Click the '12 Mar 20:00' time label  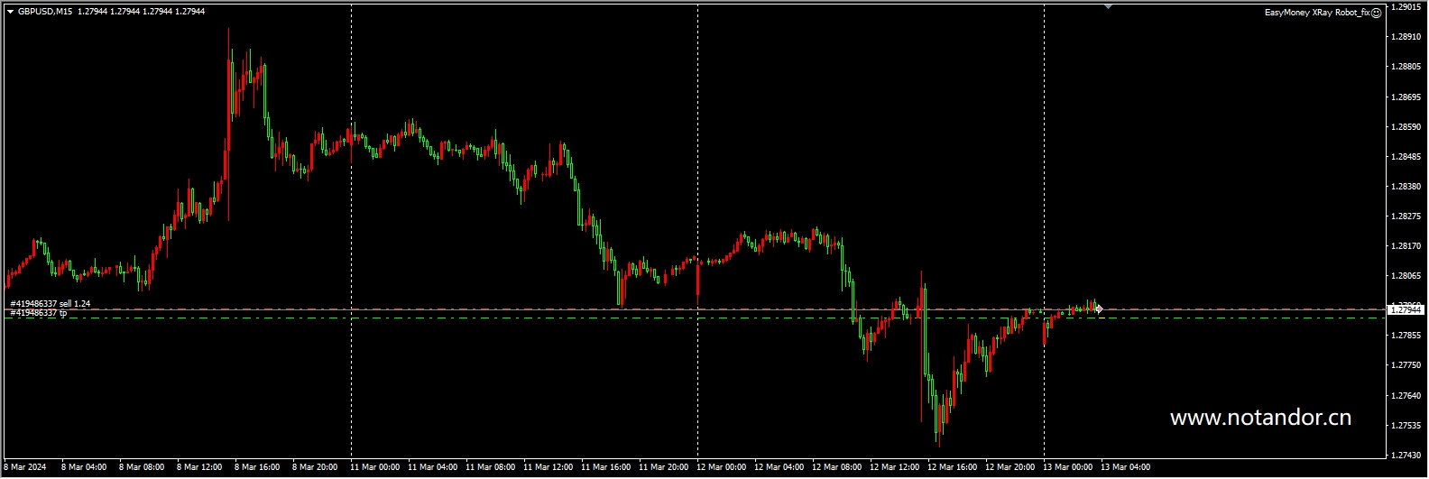click(1010, 467)
